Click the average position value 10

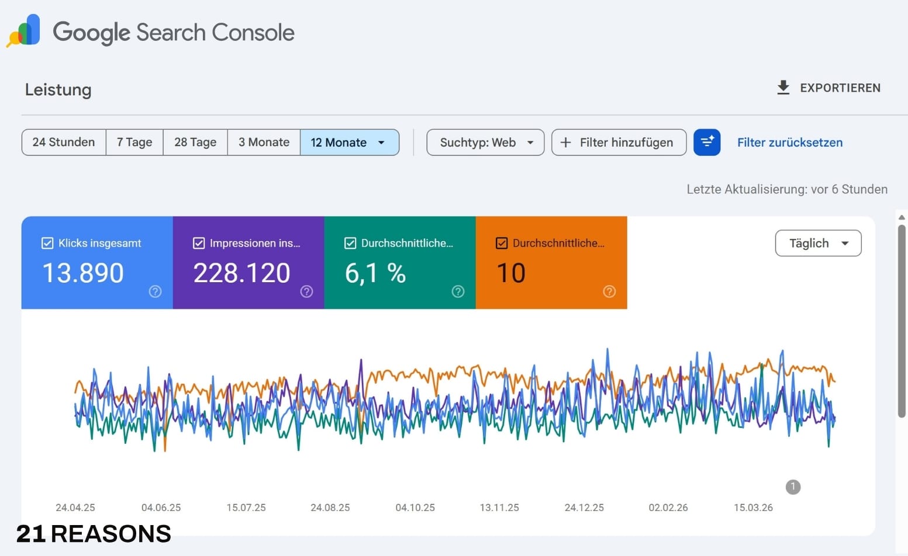pyautogui.click(x=511, y=273)
